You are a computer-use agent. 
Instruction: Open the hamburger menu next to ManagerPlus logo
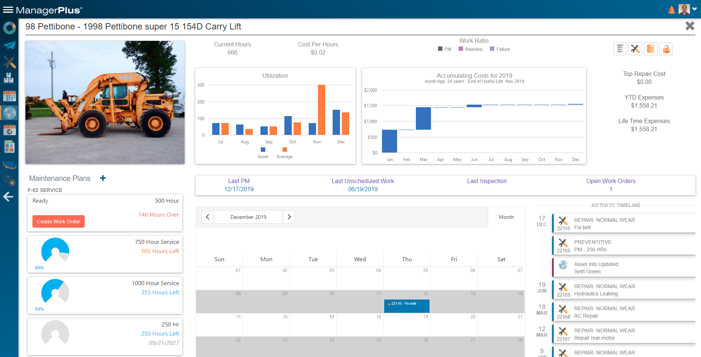click(8, 9)
